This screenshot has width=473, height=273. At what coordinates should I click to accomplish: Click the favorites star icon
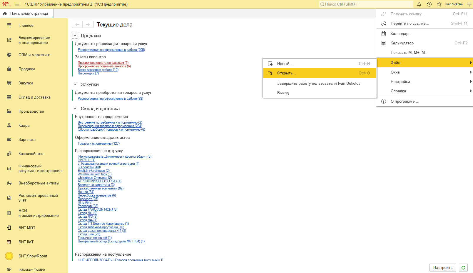tap(439, 4)
